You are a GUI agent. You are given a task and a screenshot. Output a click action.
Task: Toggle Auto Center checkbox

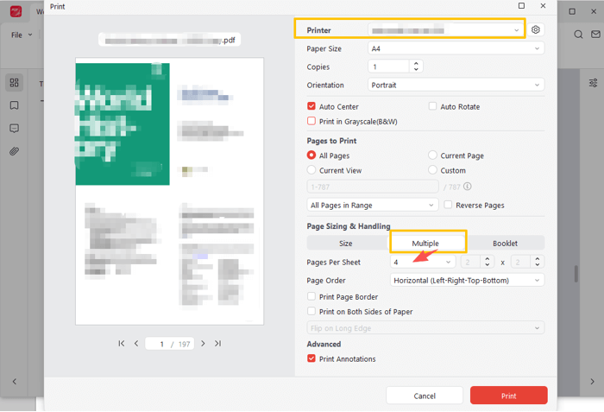pyautogui.click(x=311, y=106)
